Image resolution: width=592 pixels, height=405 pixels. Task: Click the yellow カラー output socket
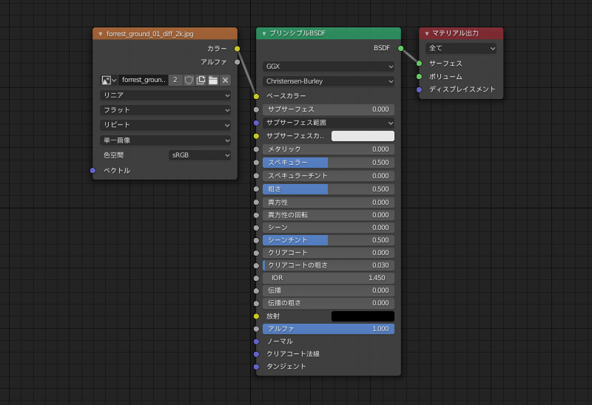tap(238, 49)
